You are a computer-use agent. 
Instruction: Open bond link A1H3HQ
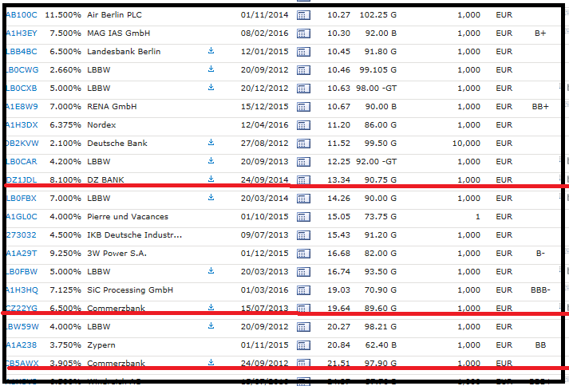pyautogui.click(x=22, y=290)
